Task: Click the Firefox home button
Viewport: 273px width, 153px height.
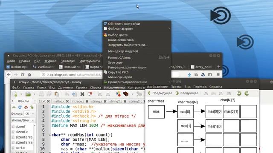Action: click(29, 75)
